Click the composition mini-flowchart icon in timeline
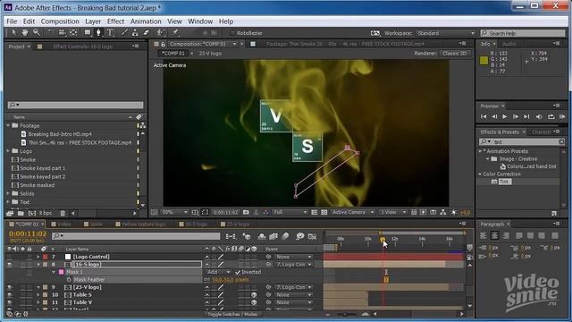Viewport: 572px width, 322px height. (231, 236)
